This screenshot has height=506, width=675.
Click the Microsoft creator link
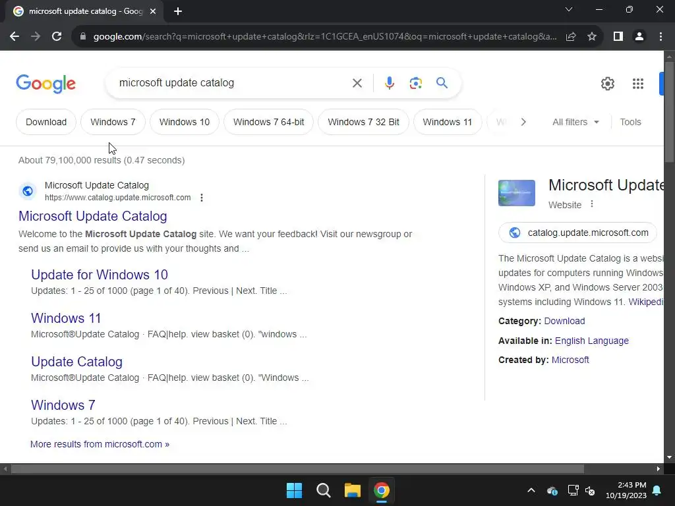click(x=570, y=360)
